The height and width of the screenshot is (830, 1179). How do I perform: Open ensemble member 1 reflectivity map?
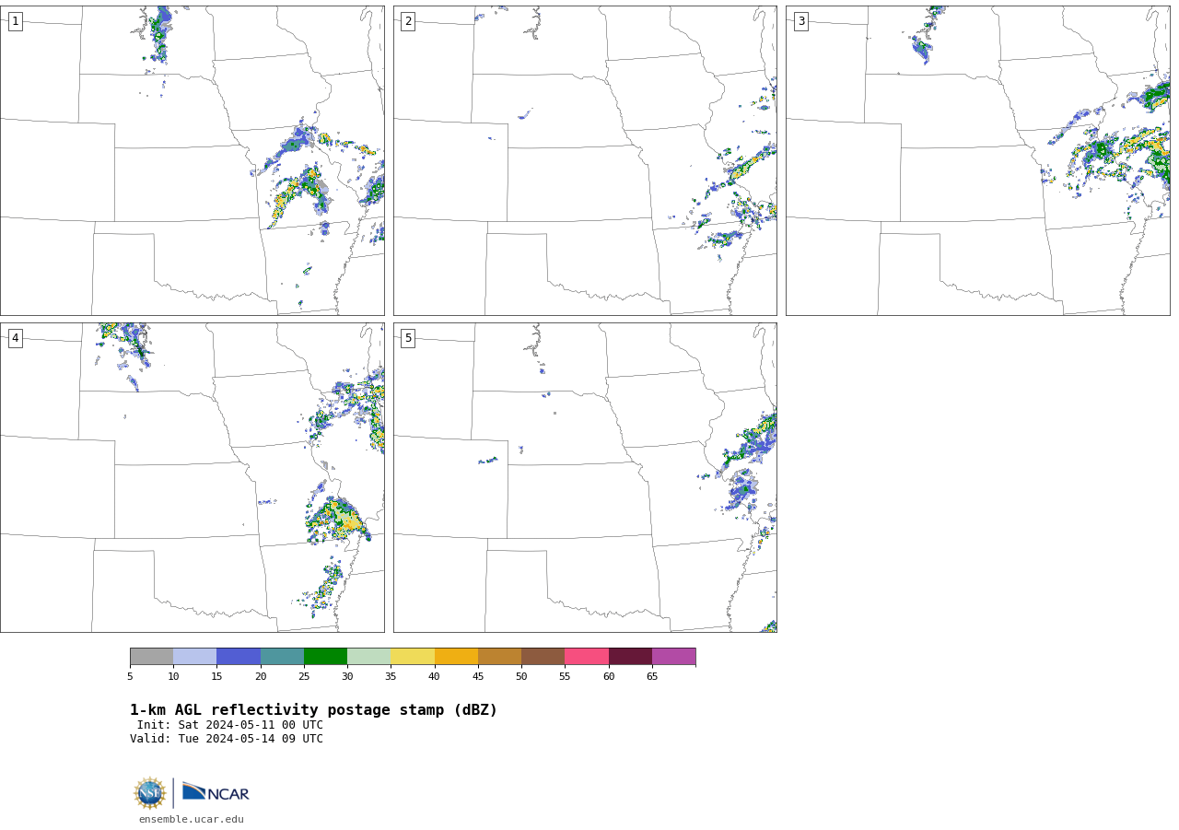tap(192, 161)
